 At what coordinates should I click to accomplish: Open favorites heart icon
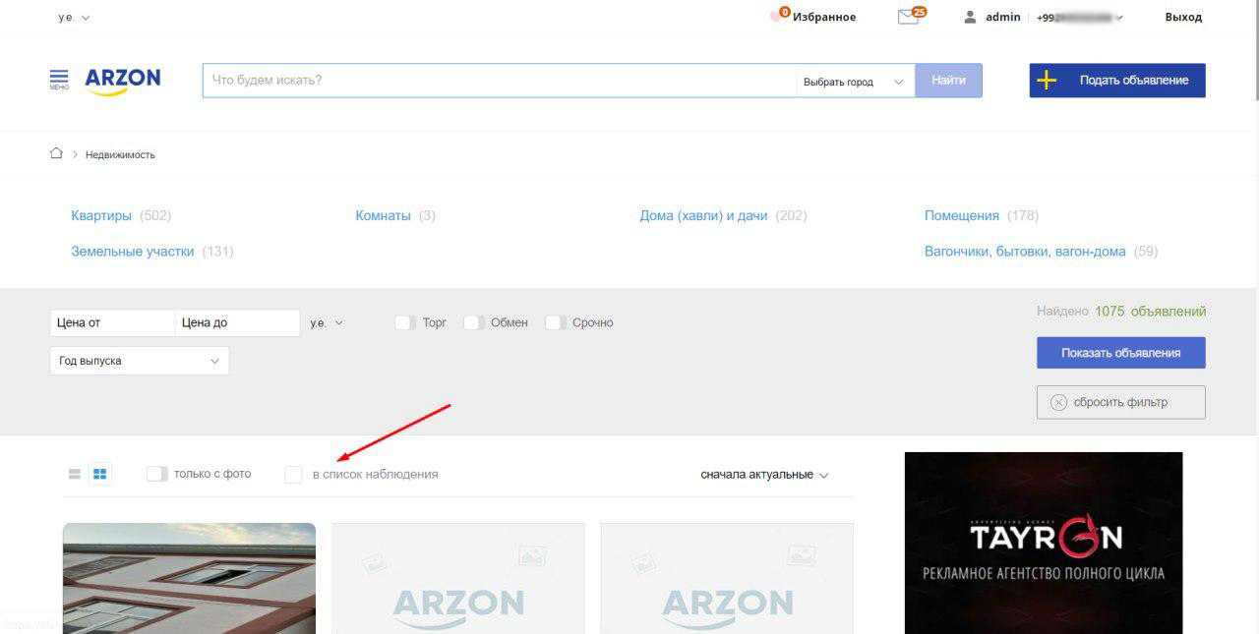pos(778,17)
